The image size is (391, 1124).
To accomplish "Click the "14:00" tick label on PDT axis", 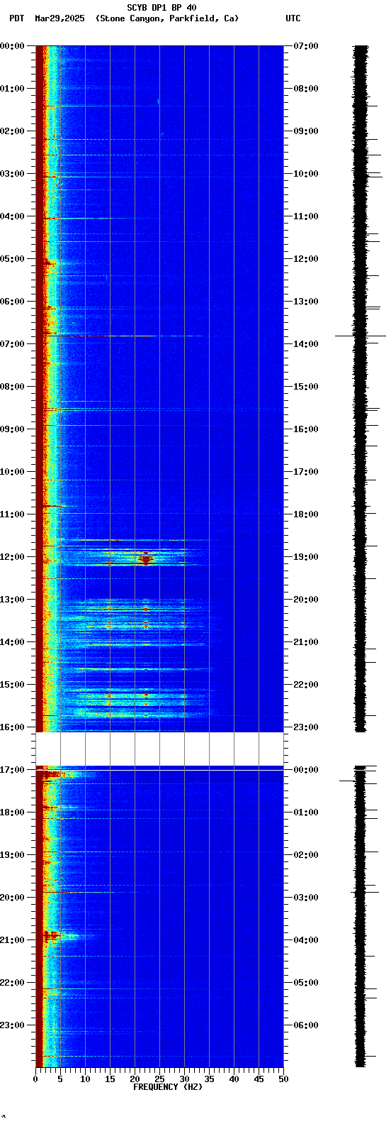I will [x=12, y=642].
